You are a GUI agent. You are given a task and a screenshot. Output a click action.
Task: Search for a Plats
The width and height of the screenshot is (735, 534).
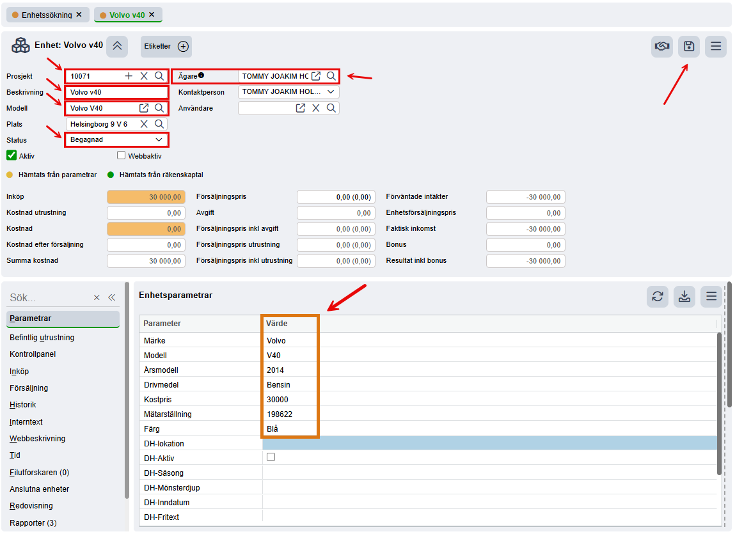pos(159,124)
